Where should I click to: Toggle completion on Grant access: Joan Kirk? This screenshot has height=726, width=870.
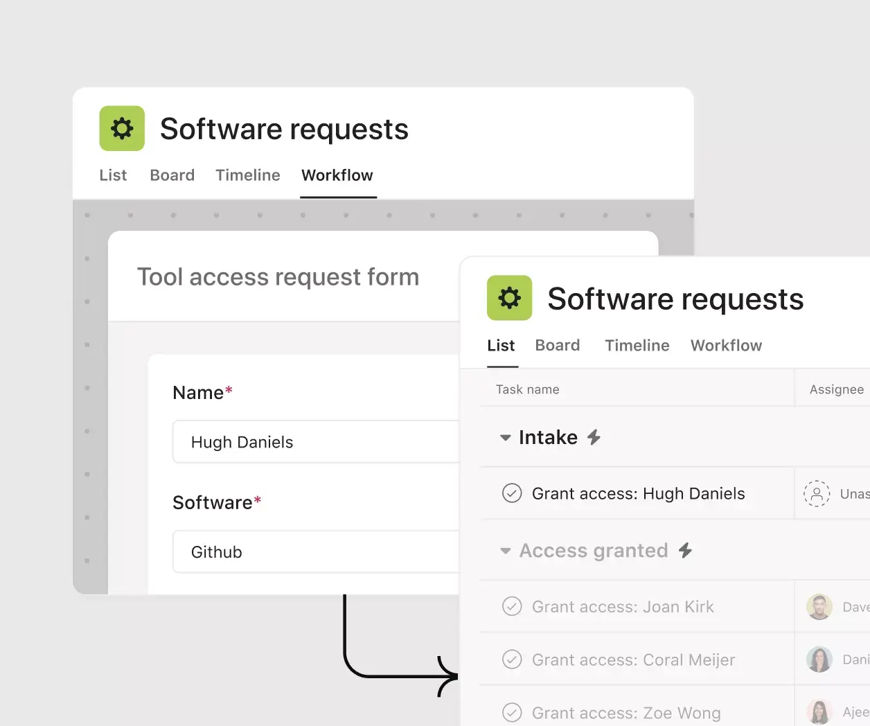(512, 606)
